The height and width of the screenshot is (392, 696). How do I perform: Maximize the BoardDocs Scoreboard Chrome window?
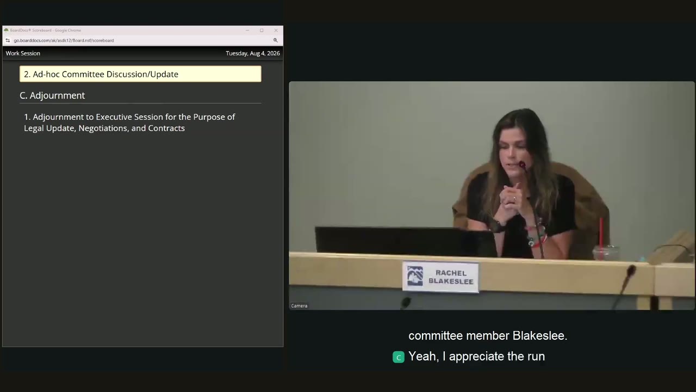point(262,30)
